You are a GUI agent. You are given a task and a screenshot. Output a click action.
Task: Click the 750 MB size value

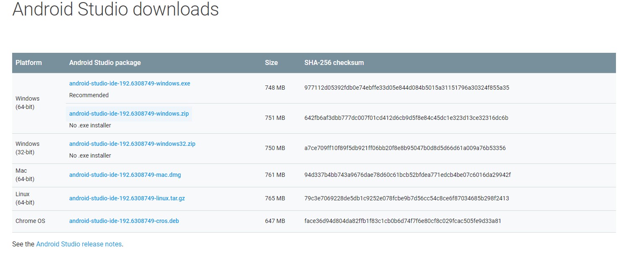coord(275,148)
